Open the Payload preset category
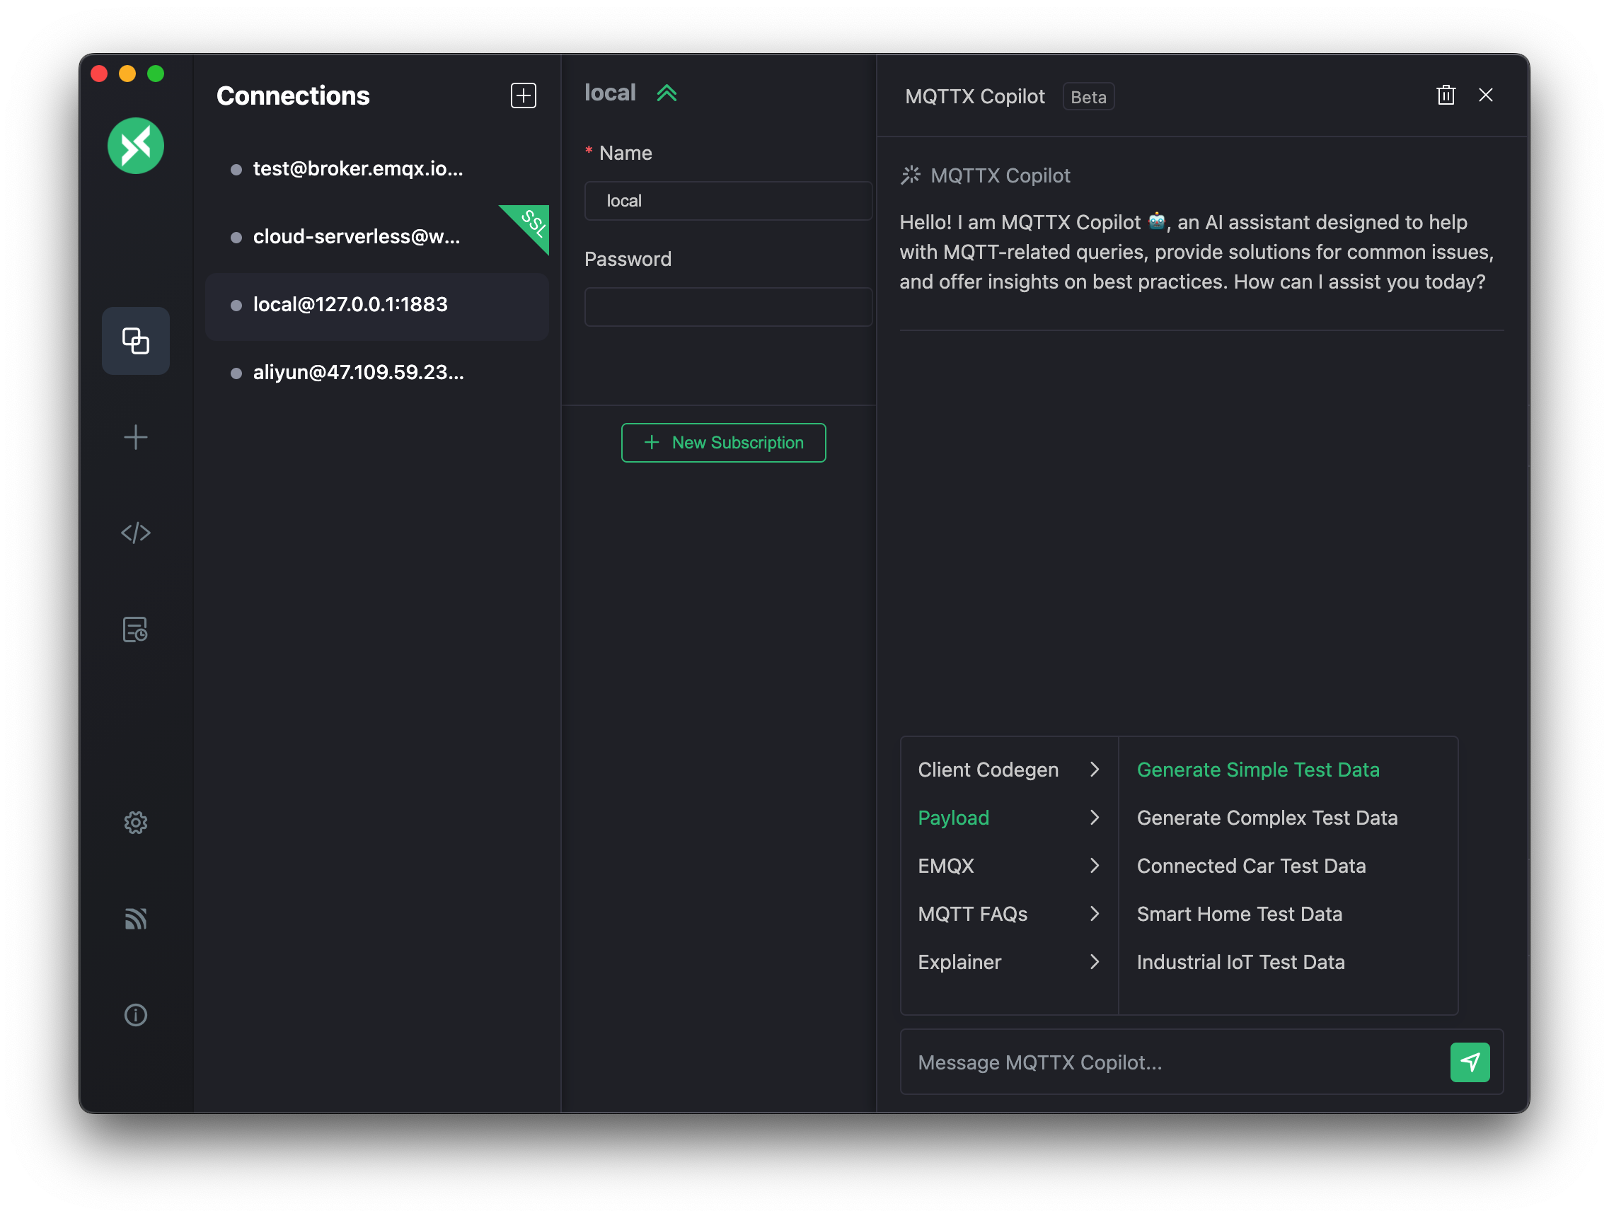This screenshot has width=1609, height=1218. point(1008,818)
